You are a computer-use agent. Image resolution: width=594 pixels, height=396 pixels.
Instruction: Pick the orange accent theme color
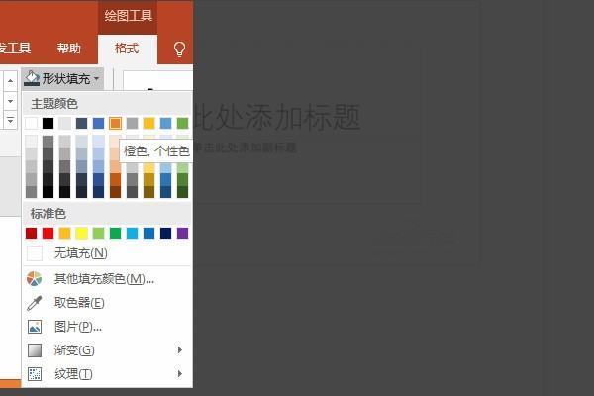click(115, 123)
